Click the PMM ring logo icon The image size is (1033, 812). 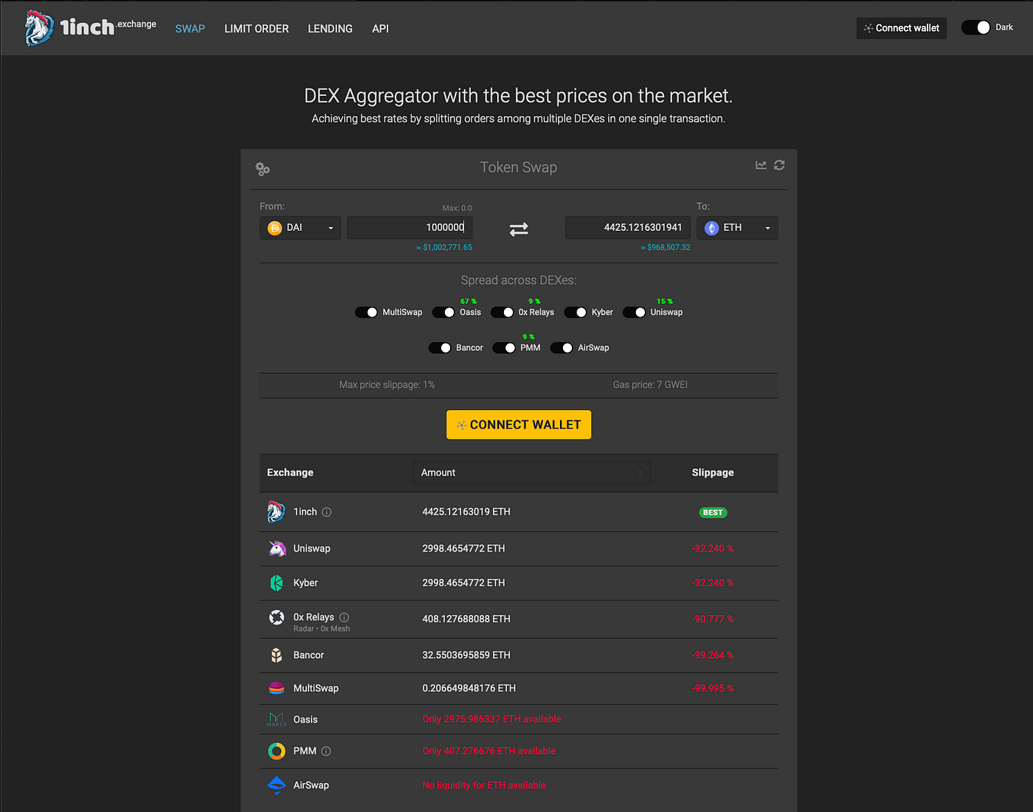pyautogui.click(x=277, y=751)
